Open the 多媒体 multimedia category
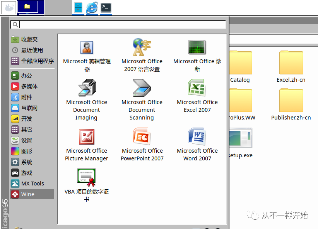318x229 pixels. [32, 86]
